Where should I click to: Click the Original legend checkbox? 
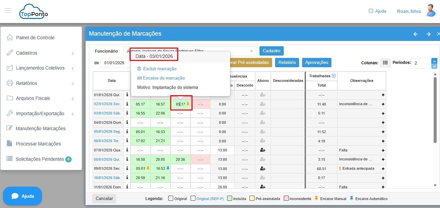pos(171,199)
